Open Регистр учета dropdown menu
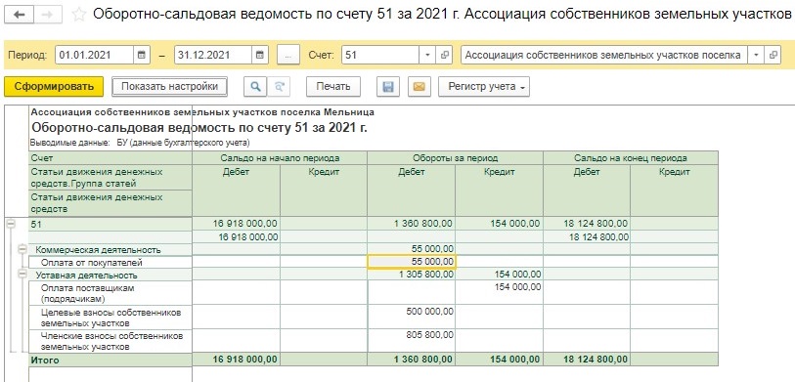 [x=484, y=87]
